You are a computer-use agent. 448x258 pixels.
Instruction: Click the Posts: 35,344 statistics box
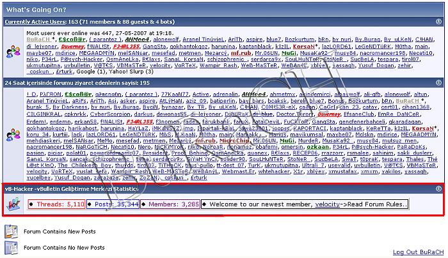(x=113, y=204)
